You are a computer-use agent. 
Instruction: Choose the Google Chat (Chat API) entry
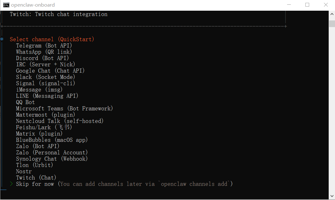(x=50, y=71)
